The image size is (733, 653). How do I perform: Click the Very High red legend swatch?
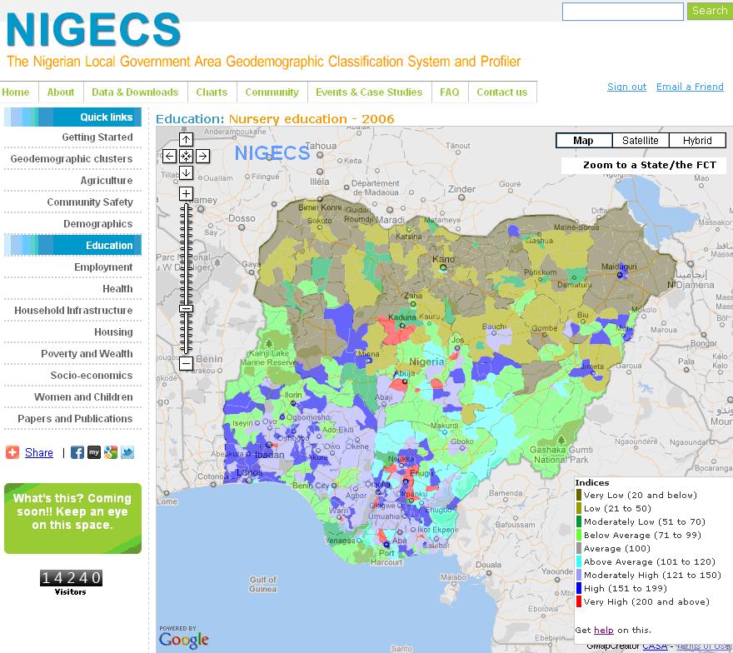pyautogui.click(x=579, y=601)
